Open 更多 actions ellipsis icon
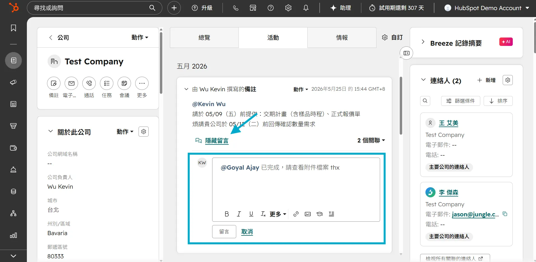 click(x=142, y=83)
